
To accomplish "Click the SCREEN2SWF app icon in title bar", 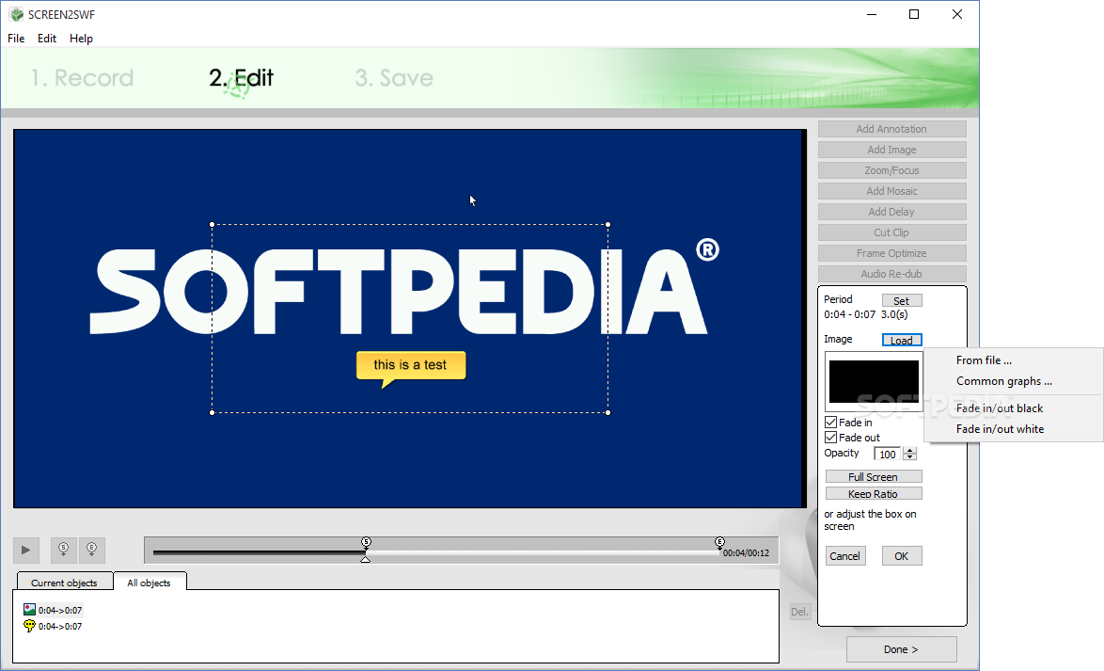I will click(16, 14).
